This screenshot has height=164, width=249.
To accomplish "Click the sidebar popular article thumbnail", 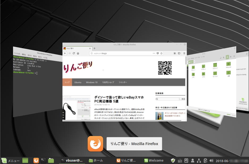I will [159, 116].
